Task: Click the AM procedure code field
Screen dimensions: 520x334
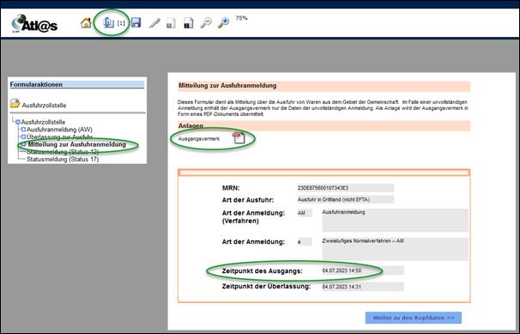Action: click(305, 213)
